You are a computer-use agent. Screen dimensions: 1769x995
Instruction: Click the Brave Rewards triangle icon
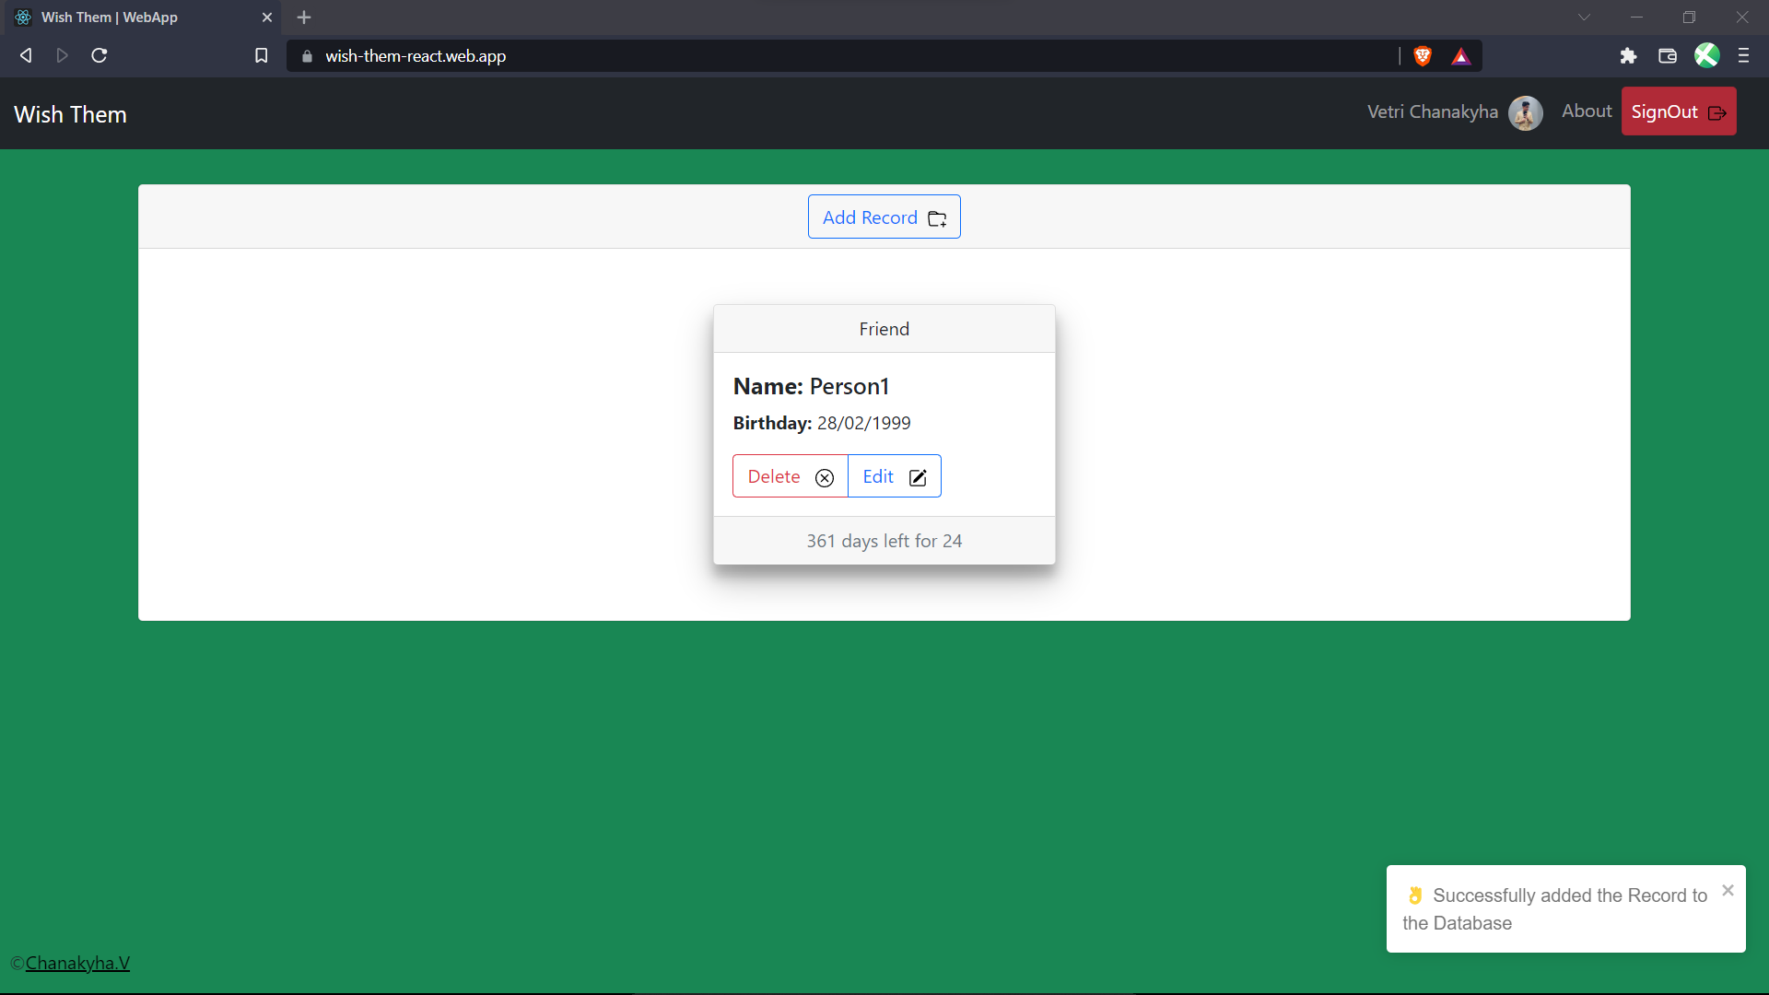coord(1461,56)
